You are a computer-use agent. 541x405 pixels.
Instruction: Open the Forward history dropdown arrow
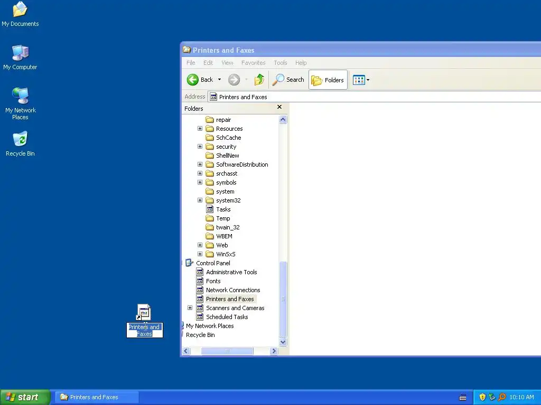tap(246, 80)
